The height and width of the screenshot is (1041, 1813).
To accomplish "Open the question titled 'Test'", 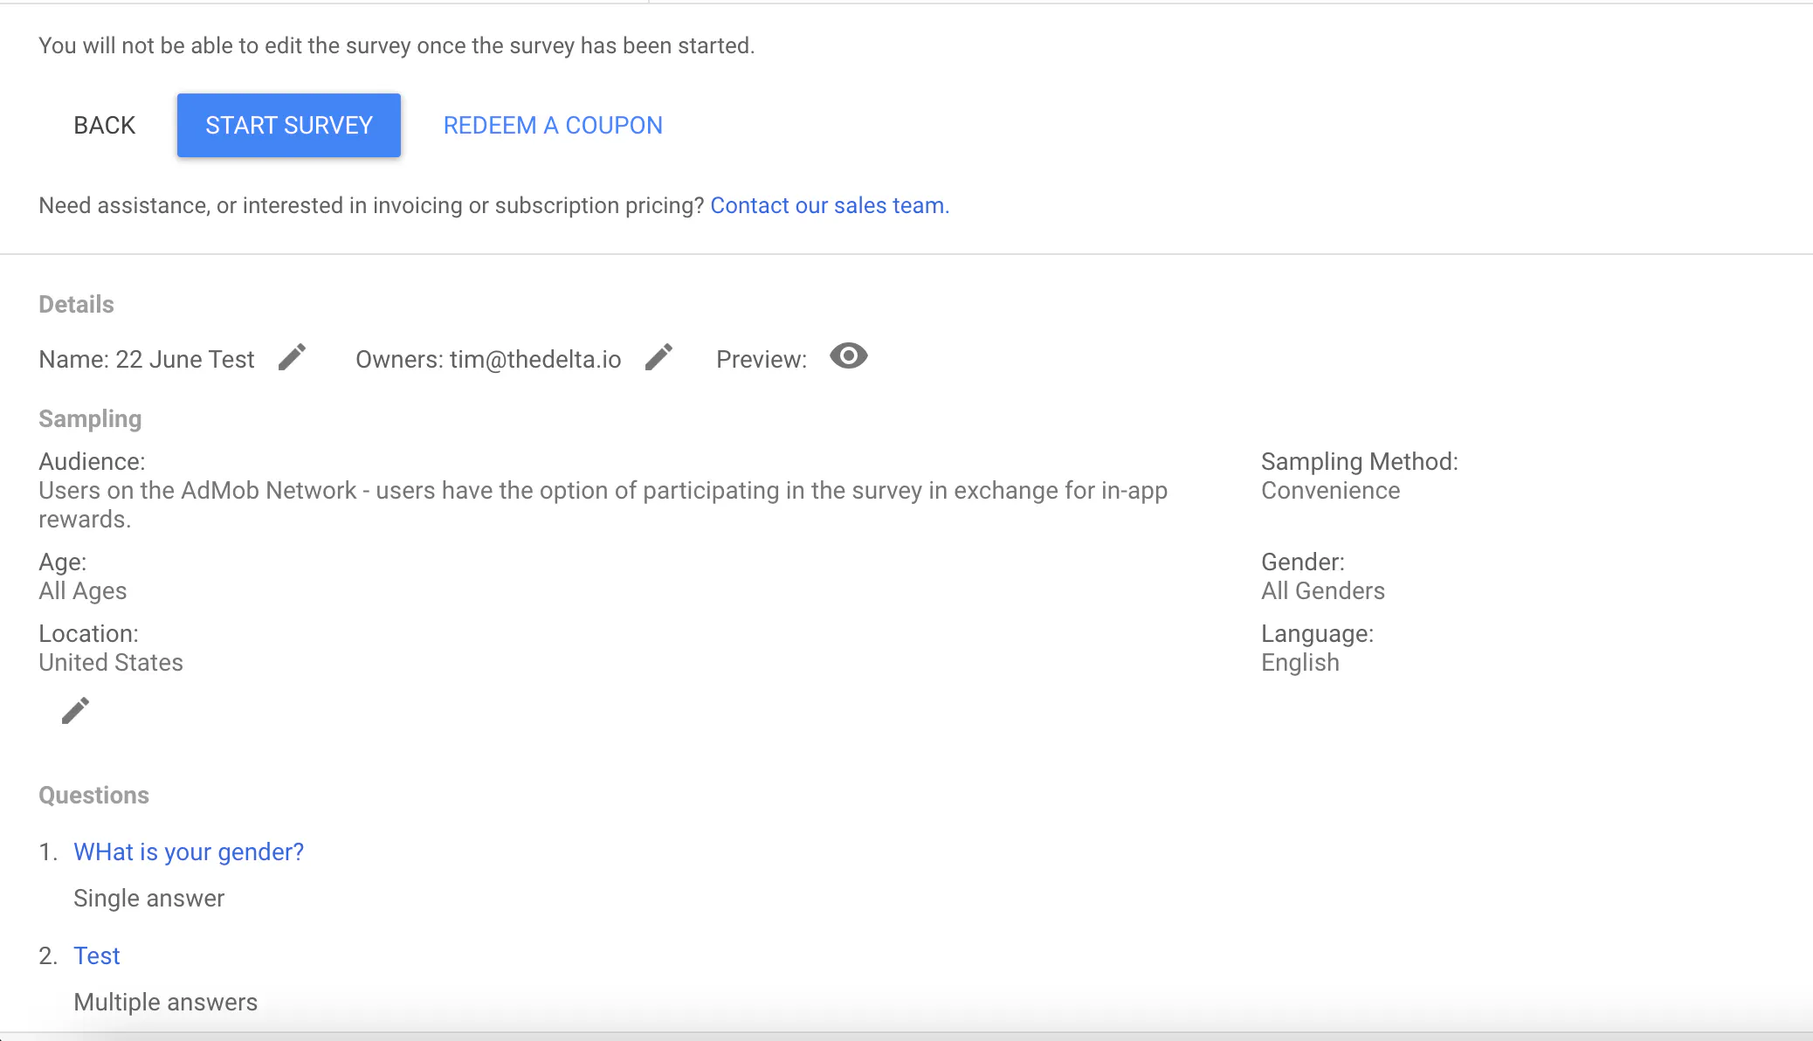I will (96, 955).
